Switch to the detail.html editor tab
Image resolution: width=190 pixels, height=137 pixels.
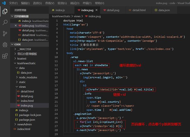coord(139,10)
